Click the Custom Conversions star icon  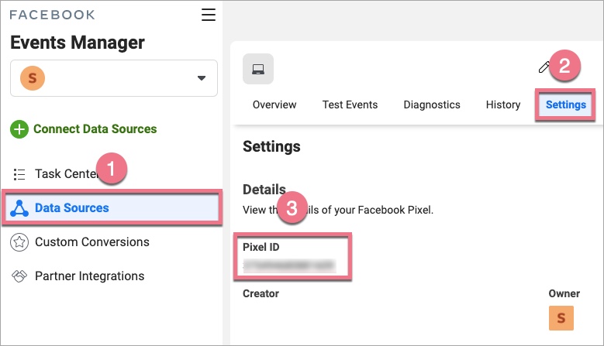(20, 242)
